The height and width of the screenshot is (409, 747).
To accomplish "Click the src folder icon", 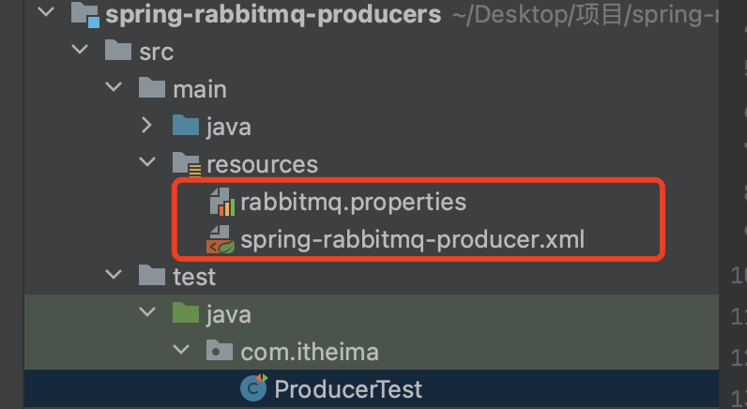I will 119,52.
